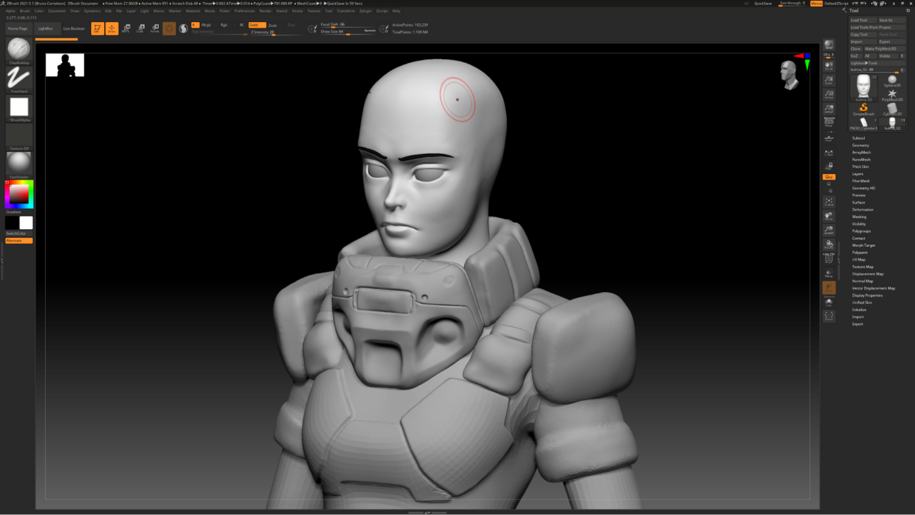This screenshot has width=915, height=515.
Task: Toggle the Zadd button
Action: [x=257, y=25]
